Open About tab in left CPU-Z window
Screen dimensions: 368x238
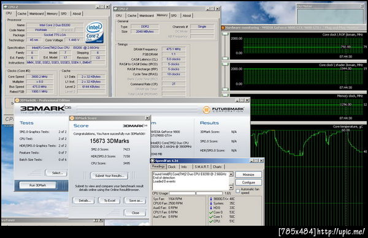pos(77,14)
